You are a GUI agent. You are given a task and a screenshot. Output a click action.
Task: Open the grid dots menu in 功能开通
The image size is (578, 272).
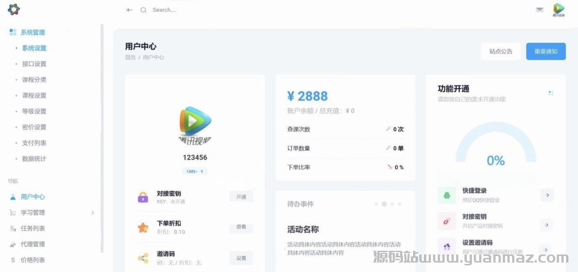click(x=551, y=93)
